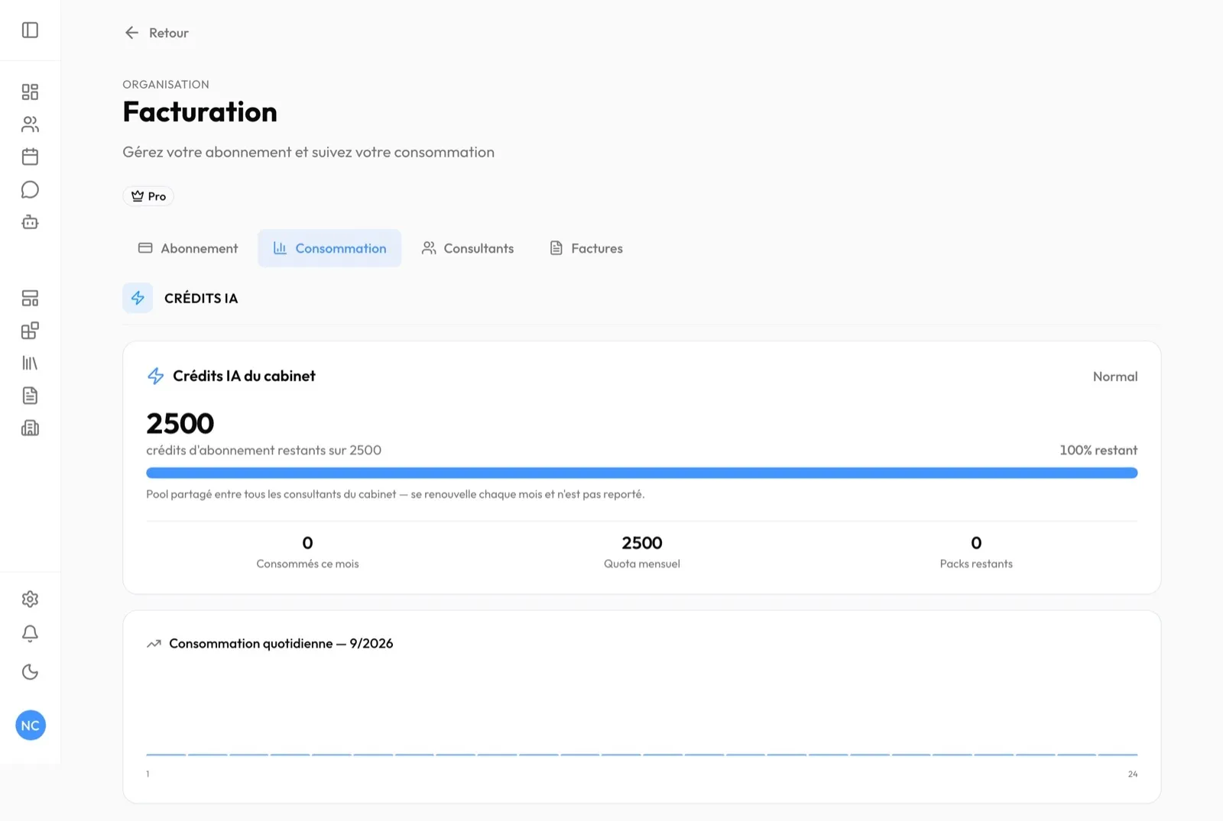Click 'Packs restants' label
The width and height of the screenshot is (1223, 821).
(976, 564)
